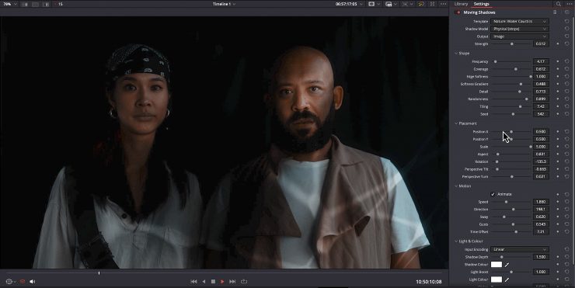Click the Speed slider handle

coord(507,202)
